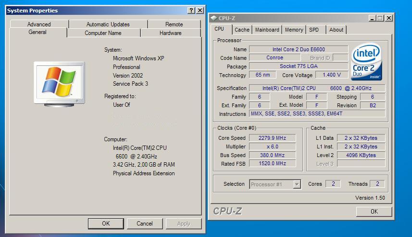Click the Version 2002 text

click(128, 76)
